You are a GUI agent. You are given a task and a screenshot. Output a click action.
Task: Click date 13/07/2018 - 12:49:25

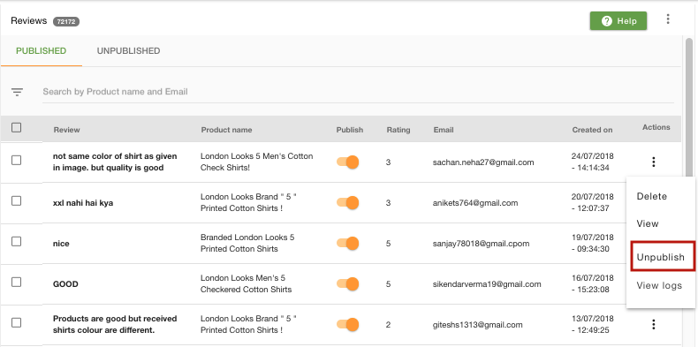point(593,324)
